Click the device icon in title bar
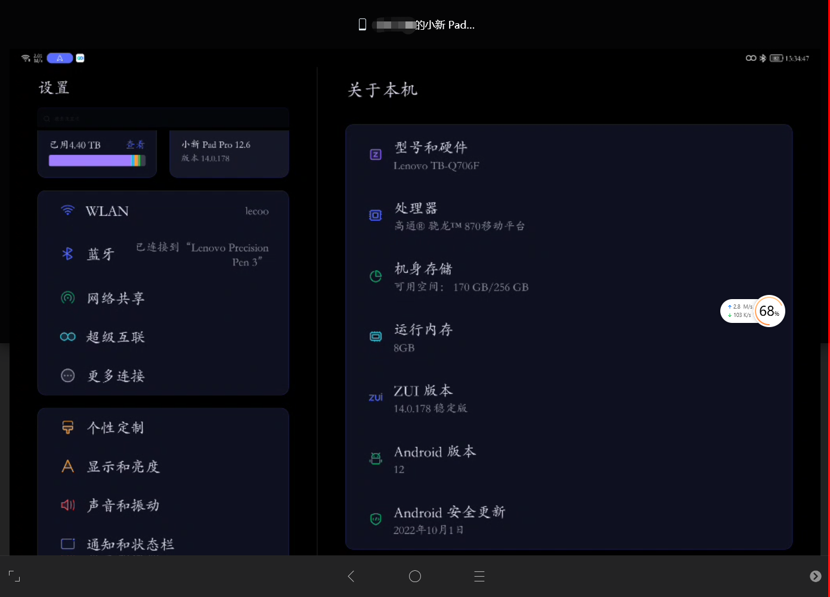 (362, 24)
